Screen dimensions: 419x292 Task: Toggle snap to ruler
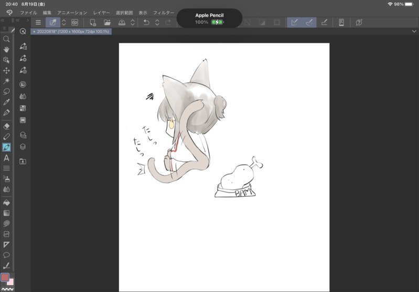(x=295, y=23)
